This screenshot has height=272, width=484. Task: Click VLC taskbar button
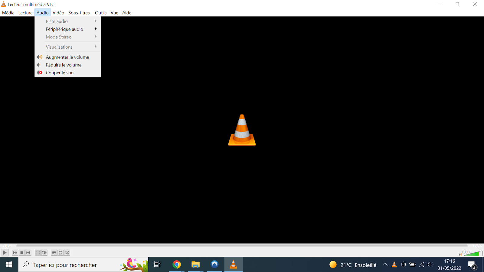[x=234, y=265]
